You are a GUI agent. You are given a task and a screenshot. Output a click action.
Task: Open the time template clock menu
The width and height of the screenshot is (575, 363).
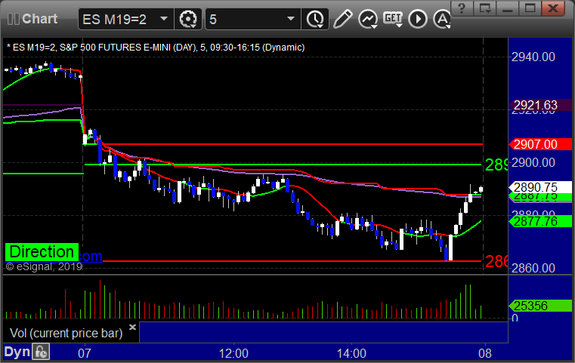pyautogui.click(x=315, y=19)
